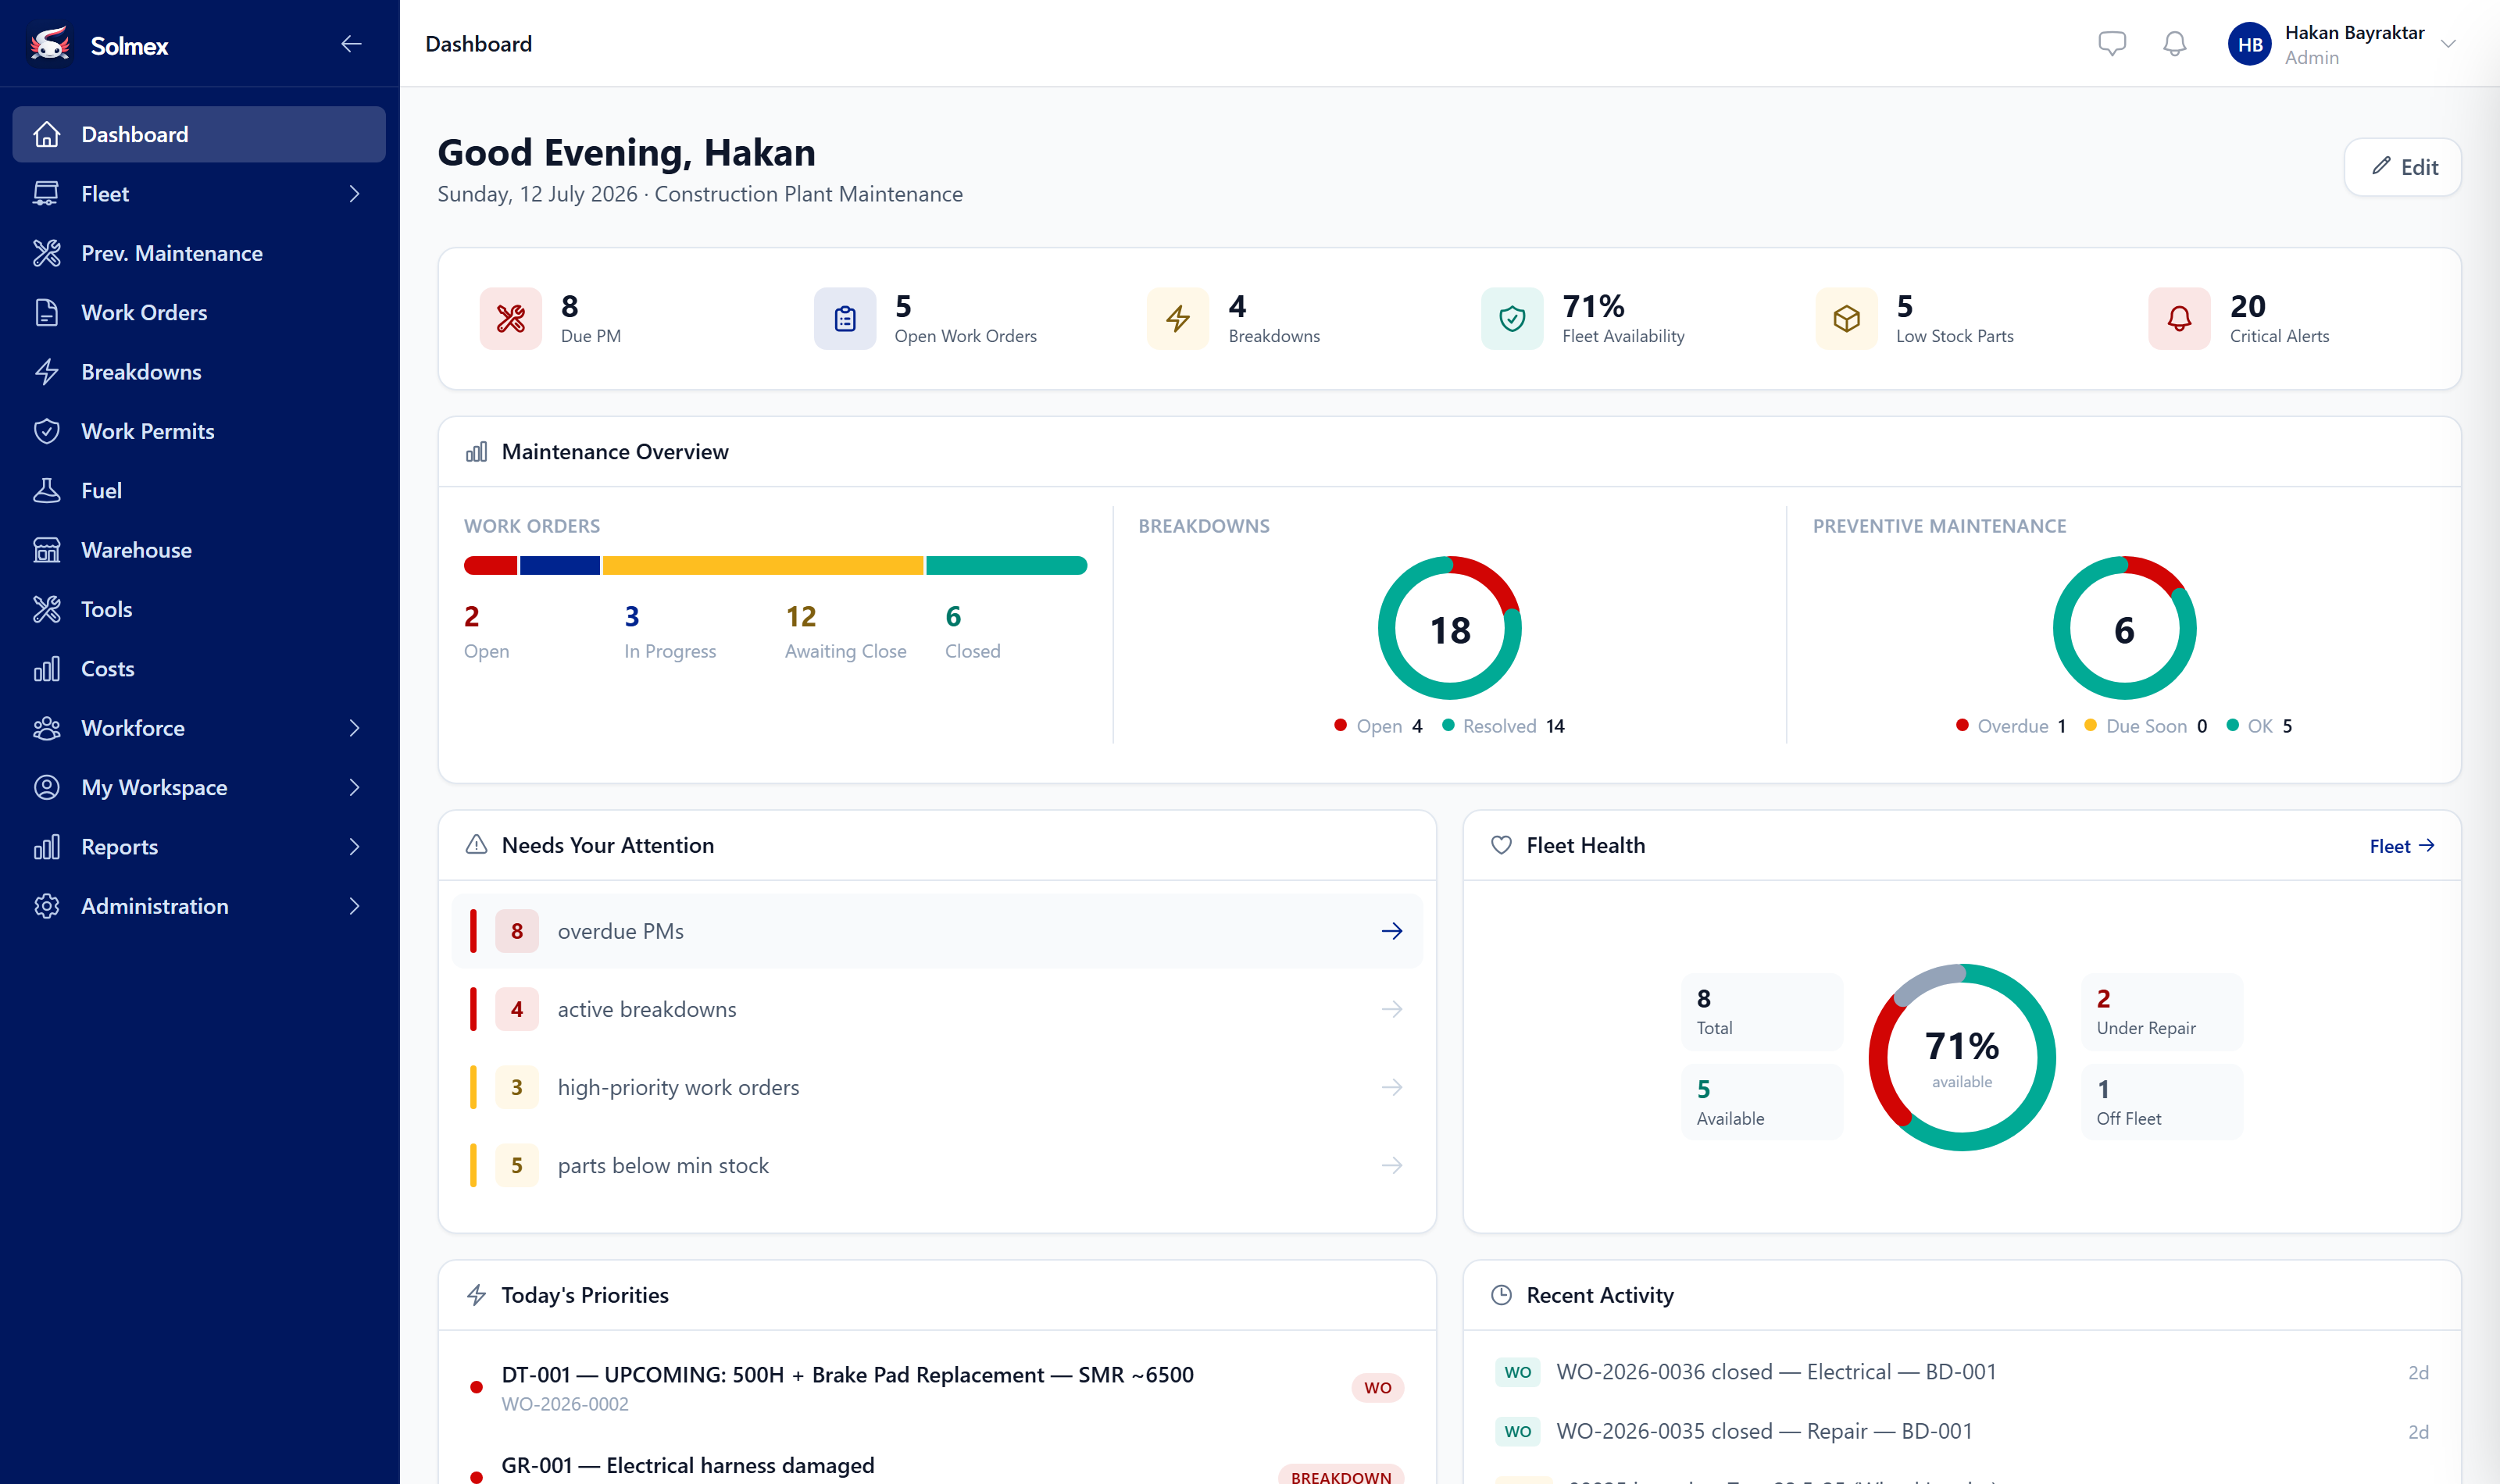Expand the Administration submenu chevron
2500x1484 pixels.
point(354,906)
